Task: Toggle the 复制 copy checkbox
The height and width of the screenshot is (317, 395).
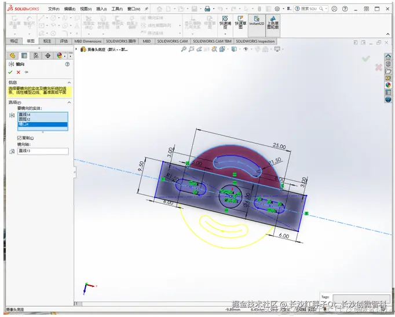Action: 19,138
